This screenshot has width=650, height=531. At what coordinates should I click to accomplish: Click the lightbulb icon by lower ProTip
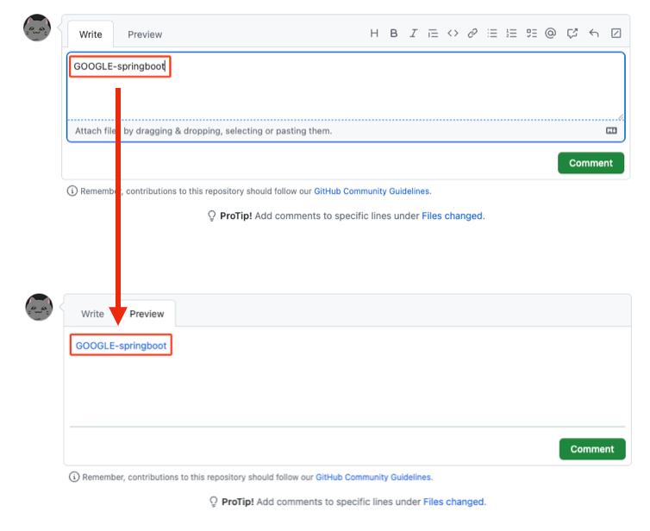[x=213, y=502]
